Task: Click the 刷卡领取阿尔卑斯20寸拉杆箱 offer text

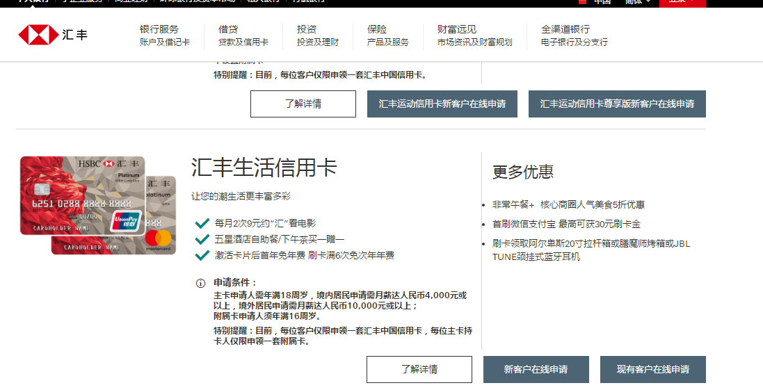Action: pos(591,250)
